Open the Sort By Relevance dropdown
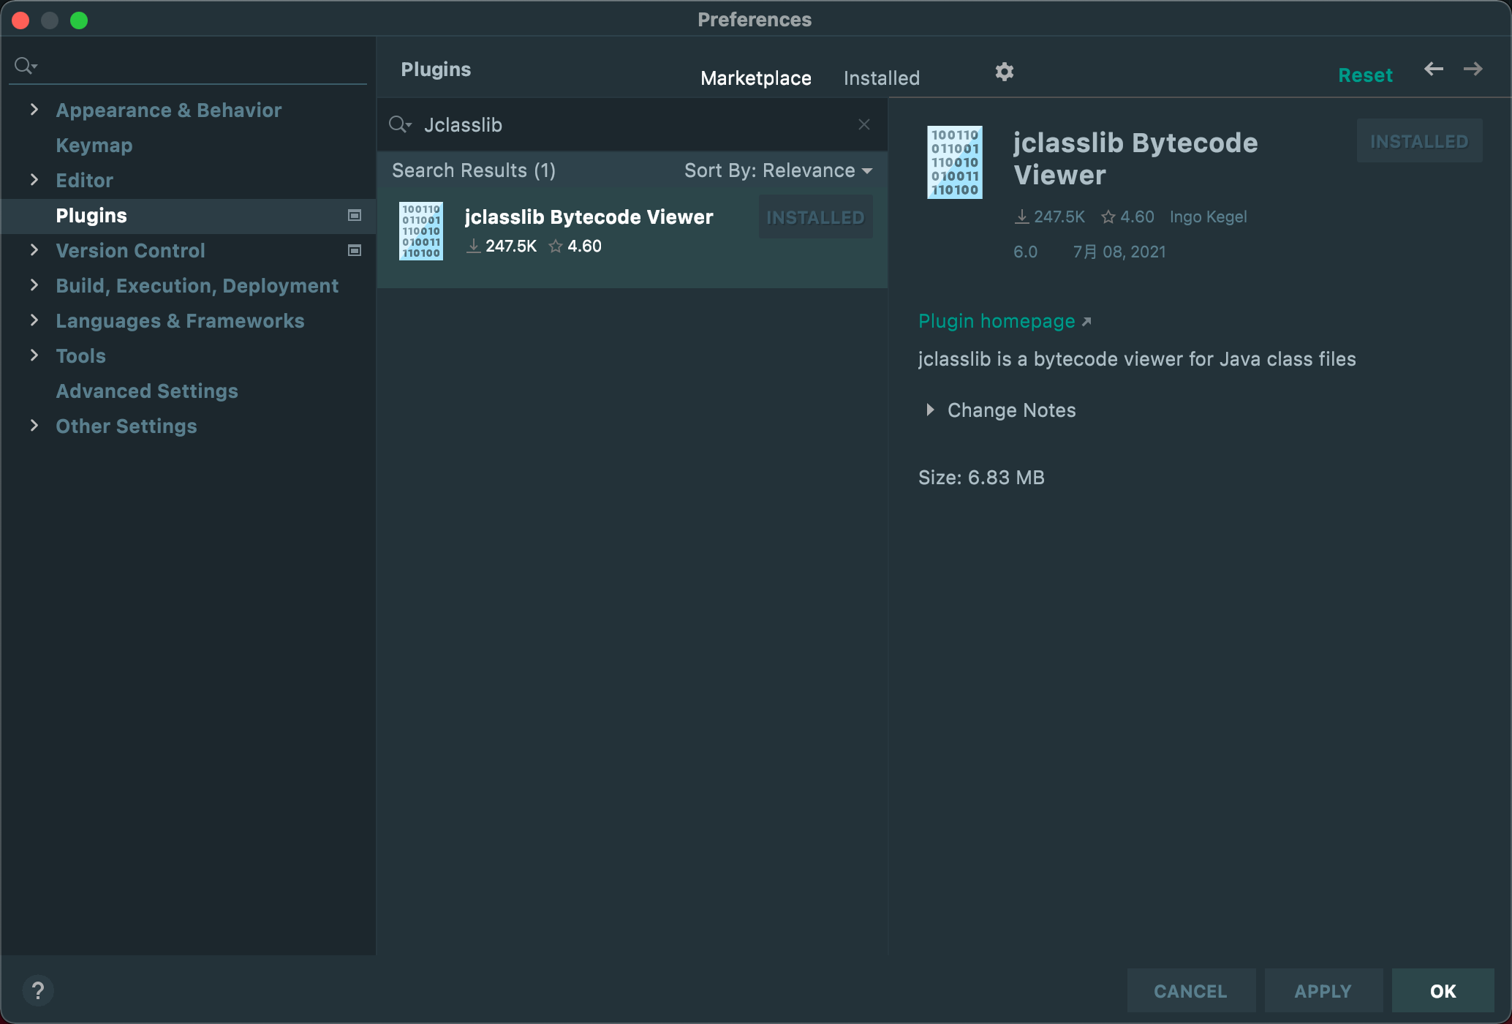Viewport: 1512px width, 1024px height. (x=778, y=170)
